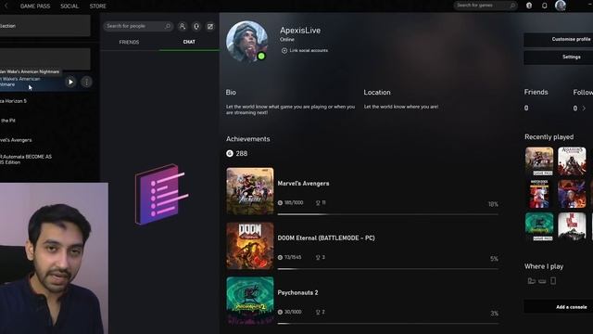
Task: Open the STORE tab
Action: (x=97, y=6)
